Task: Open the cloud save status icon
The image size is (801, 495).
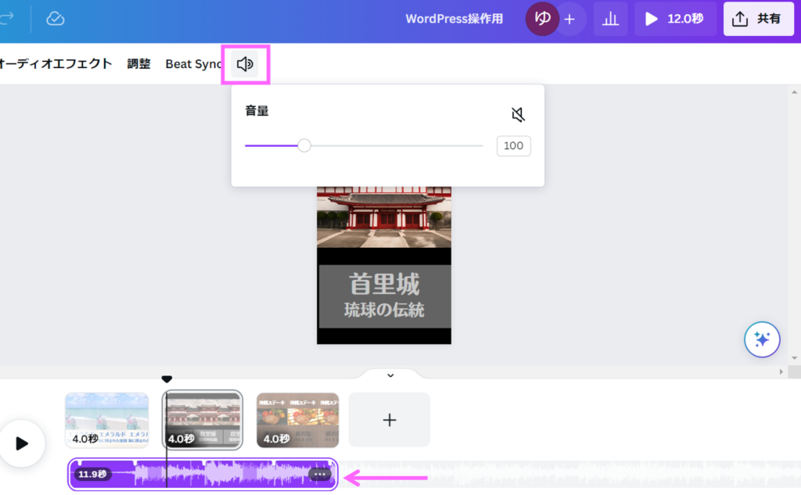Action: (55, 19)
